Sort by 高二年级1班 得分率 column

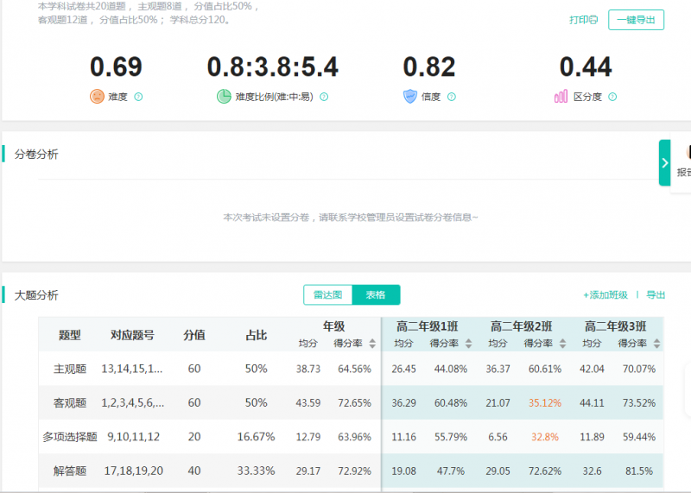468,344
